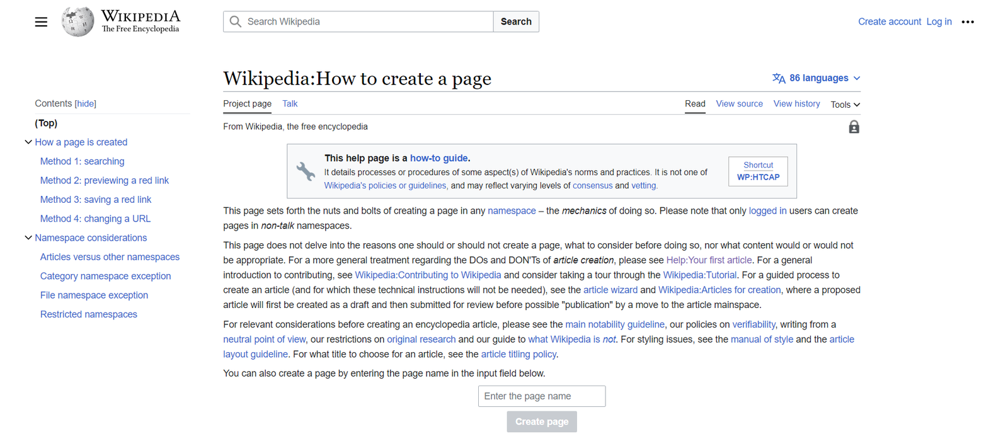The image size is (1008, 446).
Task: Click the 'Shortcut' label link
Action: [758, 165]
